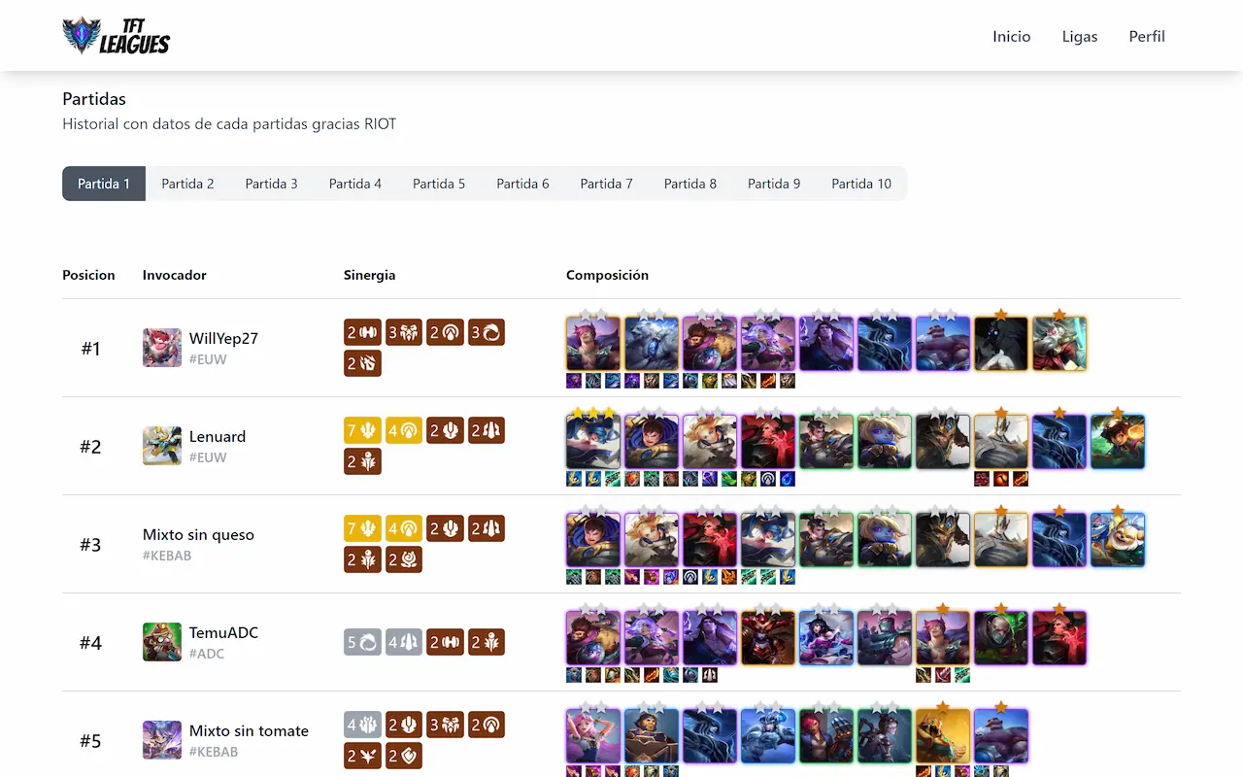Click the gold synergy badge showing 4 in Mixto sin tomate's row
Screen dimensions: 1243x777
(x=362, y=725)
